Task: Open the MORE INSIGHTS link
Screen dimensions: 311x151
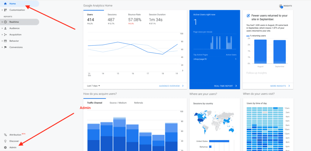Action: tap(278, 86)
